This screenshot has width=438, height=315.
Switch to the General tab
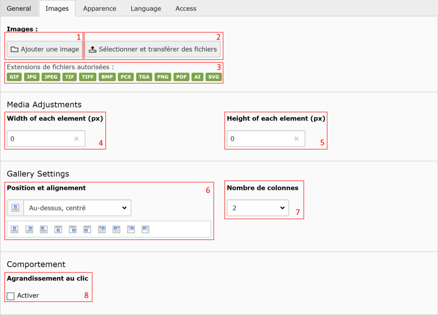coord(19,8)
